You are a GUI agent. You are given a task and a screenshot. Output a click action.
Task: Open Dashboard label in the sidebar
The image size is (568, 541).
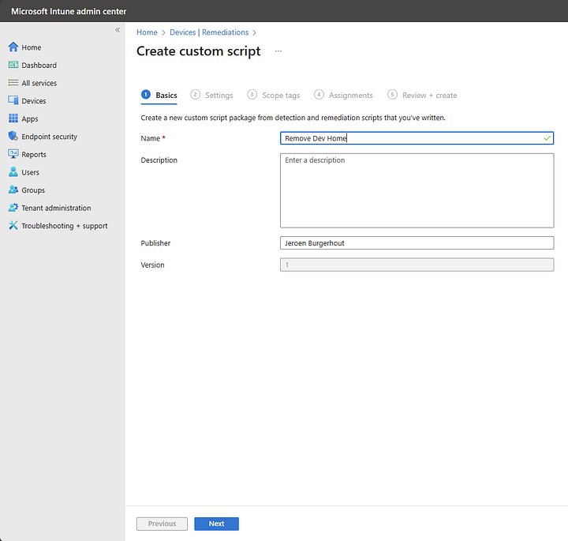point(39,66)
